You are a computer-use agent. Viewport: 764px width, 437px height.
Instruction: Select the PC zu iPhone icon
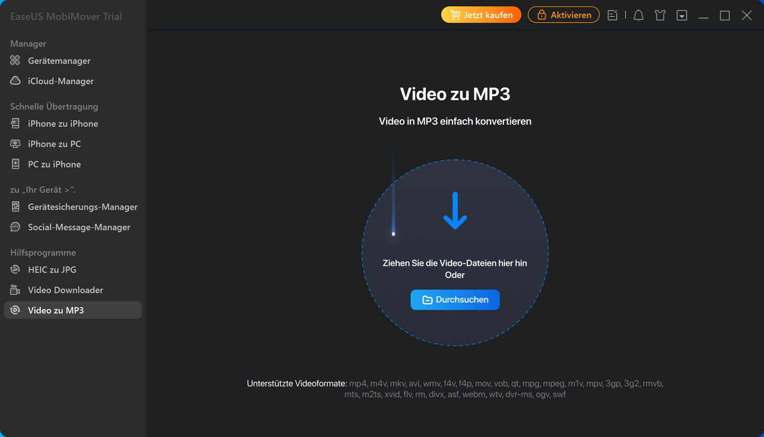pos(15,164)
